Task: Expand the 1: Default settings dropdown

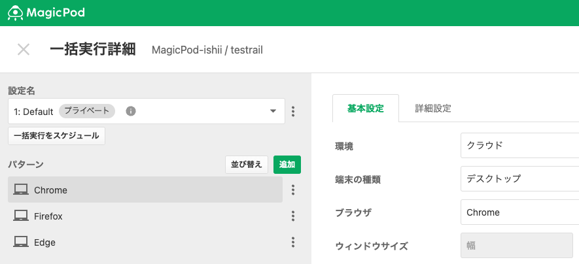Action: [147, 111]
